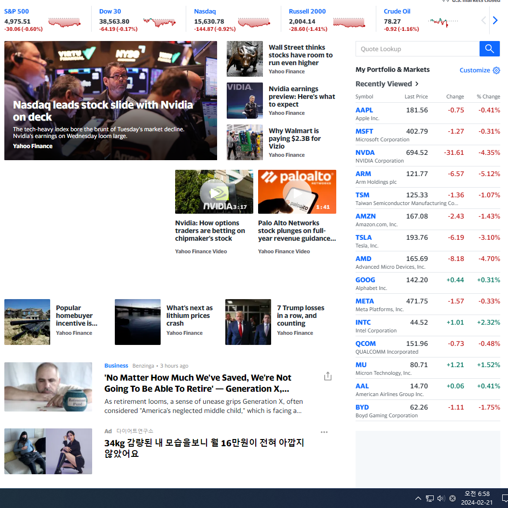Open the notification center icon in taskbar
Screen dimensions: 508x508
click(x=505, y=498)
